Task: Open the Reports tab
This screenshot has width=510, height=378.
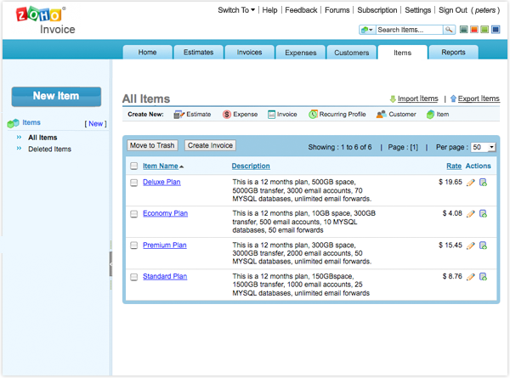Action: 453,53
